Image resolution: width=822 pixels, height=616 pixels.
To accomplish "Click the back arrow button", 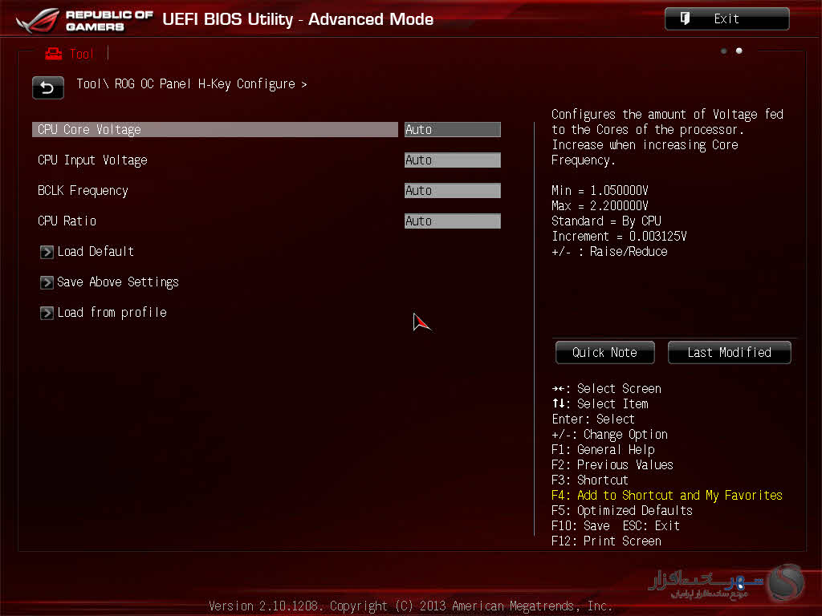I will click(x=47, y=87).
